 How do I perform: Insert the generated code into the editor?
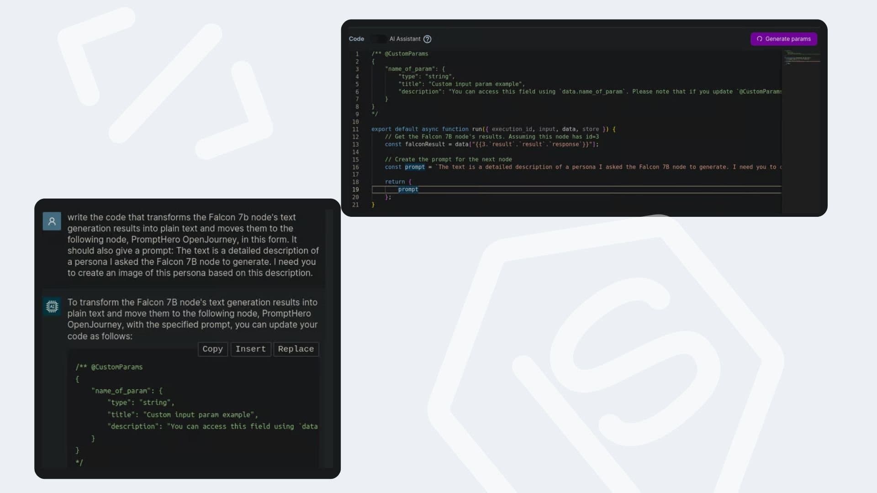coord(250,349)
